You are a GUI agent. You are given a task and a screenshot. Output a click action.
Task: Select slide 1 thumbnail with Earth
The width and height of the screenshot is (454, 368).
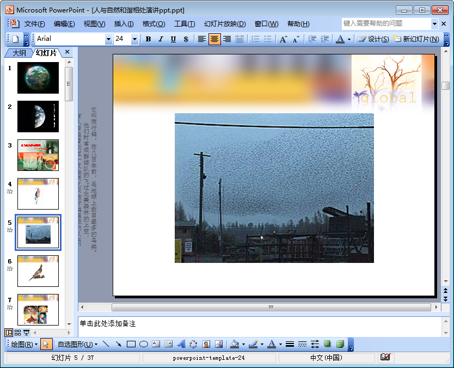38,78
